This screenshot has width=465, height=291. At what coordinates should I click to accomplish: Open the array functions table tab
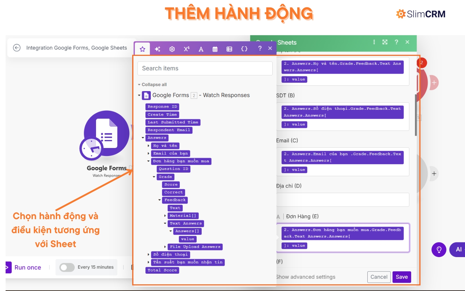(229, 49)
